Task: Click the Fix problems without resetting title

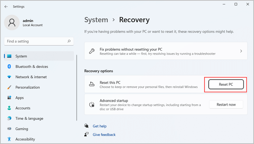Action: pyautogui.click(x=131, y=49)
